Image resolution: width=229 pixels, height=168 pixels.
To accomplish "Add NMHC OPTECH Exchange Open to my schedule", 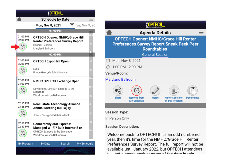I will 23,90.
